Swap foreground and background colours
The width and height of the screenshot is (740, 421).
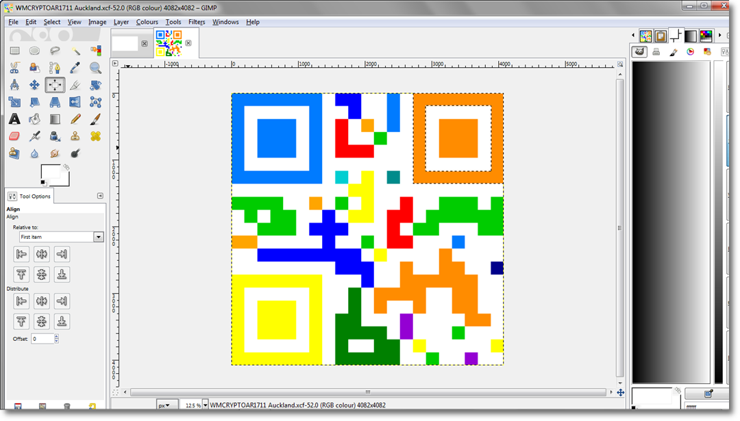coord(66,167)
